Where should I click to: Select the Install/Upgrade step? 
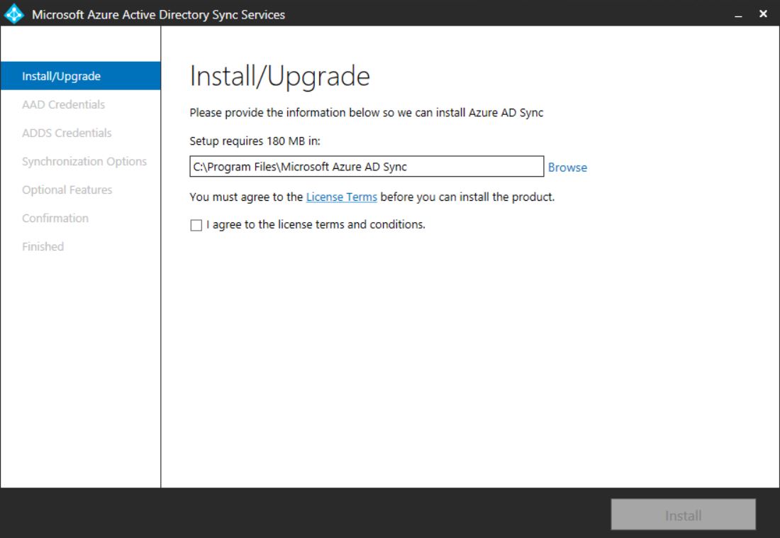click(x=81, y=76)
